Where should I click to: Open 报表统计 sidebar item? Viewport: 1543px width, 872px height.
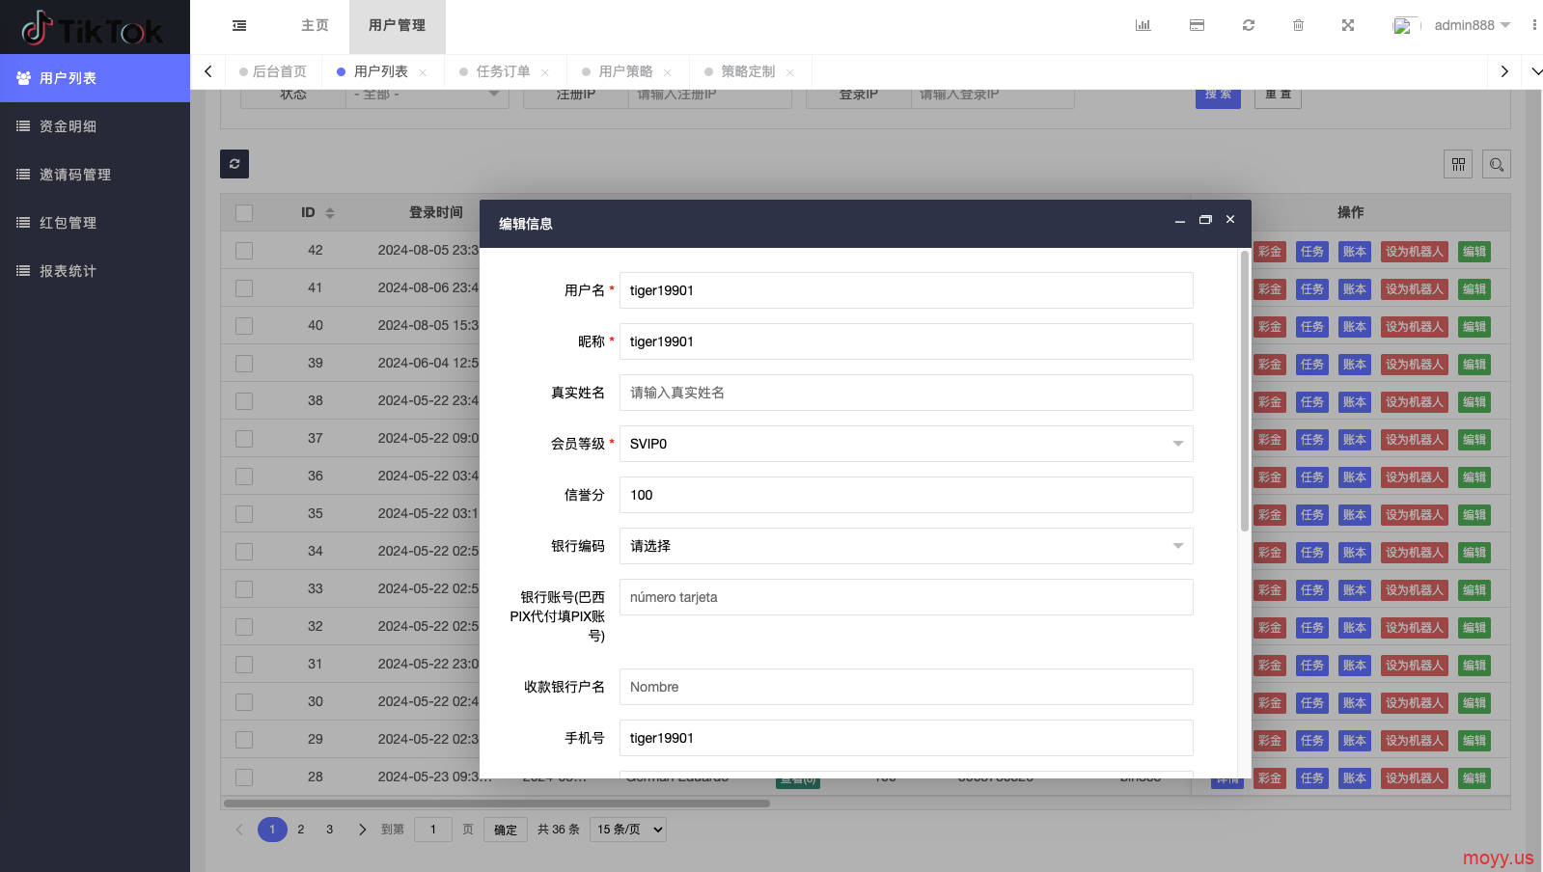coord(95,271)
